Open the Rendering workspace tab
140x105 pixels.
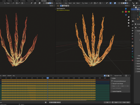(x=51, y=1)
